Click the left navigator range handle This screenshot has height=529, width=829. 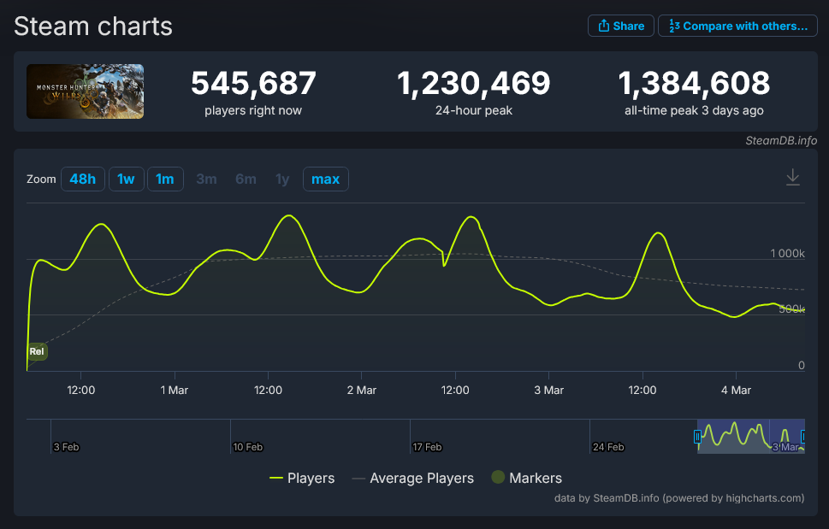[x=697, y=437]
